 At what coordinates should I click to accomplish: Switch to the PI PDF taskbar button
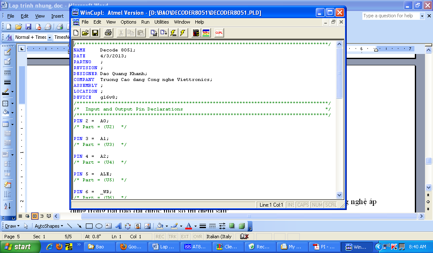324,247
